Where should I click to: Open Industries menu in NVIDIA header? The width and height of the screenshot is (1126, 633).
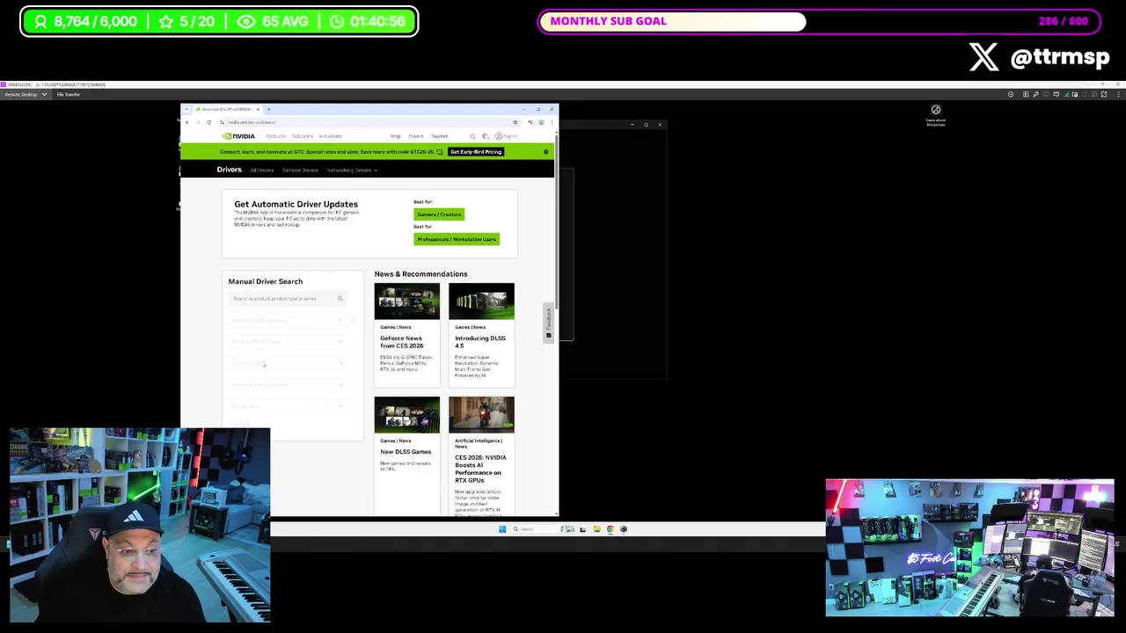(x=331, y=136)
